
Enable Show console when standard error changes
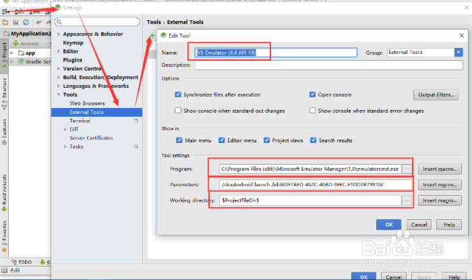click(312, 111)
